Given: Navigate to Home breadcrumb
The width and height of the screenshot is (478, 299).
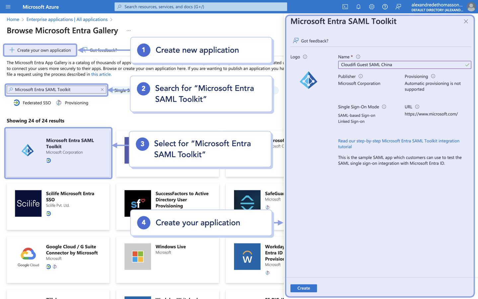Looking at the screenshot, I should point(13,19).
